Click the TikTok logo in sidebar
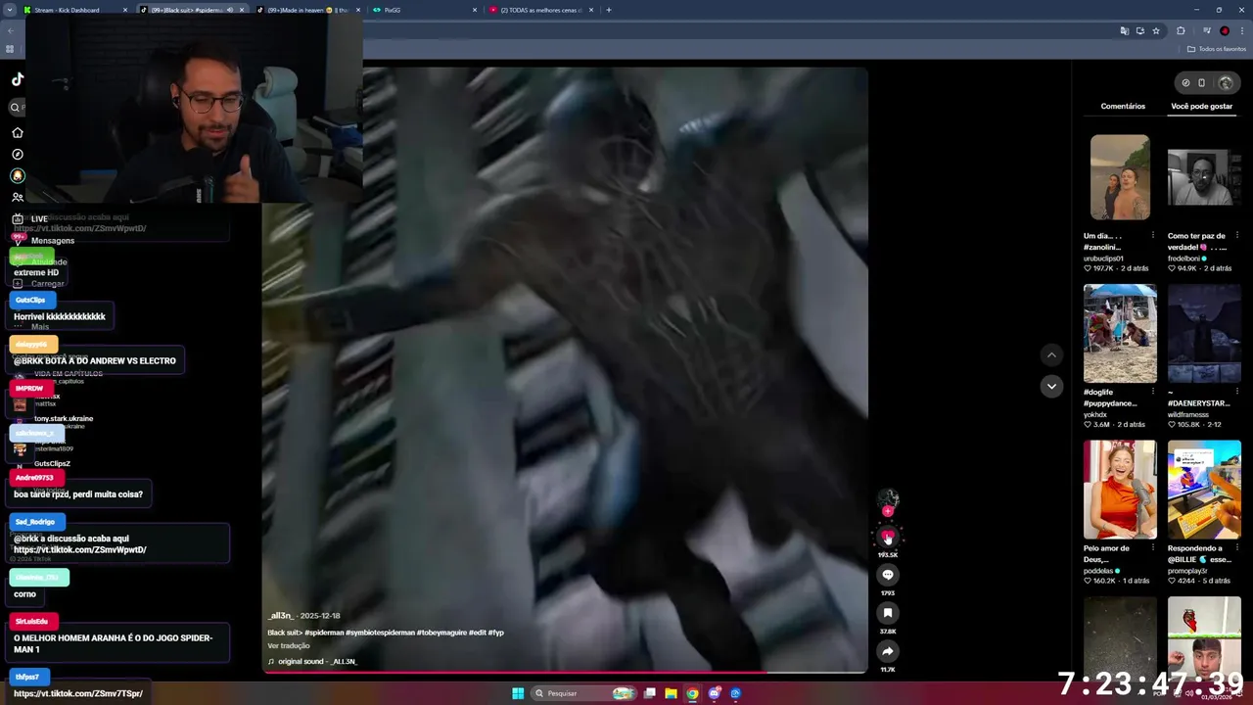1253x705 pixels. click(18, 79)
